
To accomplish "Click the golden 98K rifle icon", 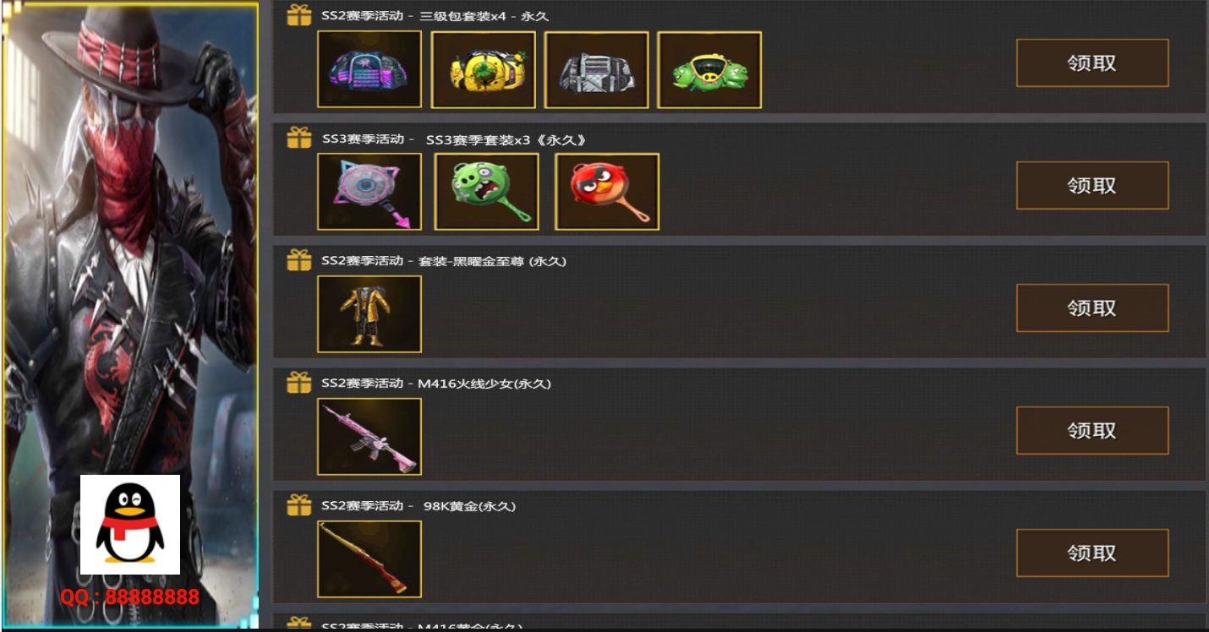I will [369, 558].
